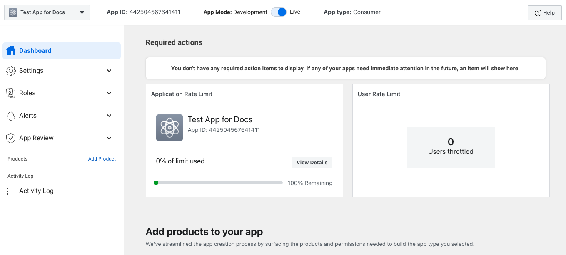Click the Live mode label
Screen dimensions: 566x255
tap(295, 12)
